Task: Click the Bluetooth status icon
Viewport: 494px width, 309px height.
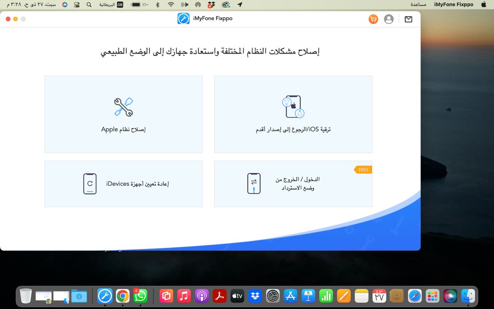Action: point(157,5)
